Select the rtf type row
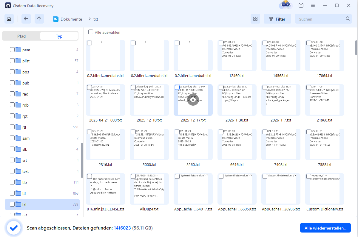358x237 pixels. point(42,127)
